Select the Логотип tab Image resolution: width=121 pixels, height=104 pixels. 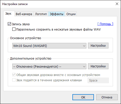41,14
